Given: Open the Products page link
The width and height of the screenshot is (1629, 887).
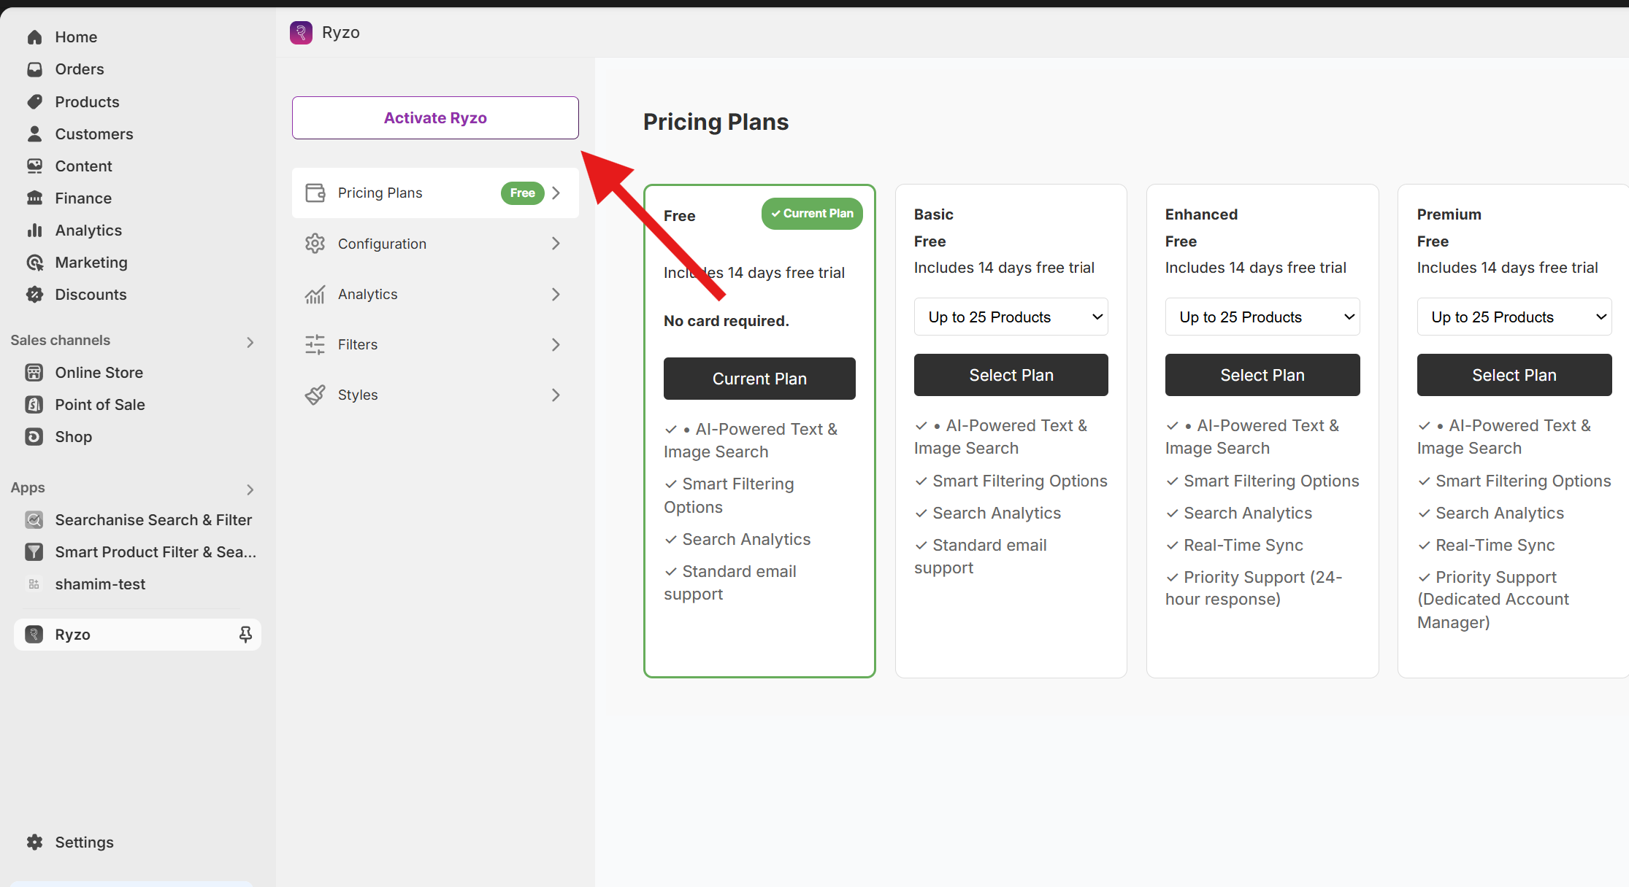Looking at the screenshot, I should pos(87,102).
